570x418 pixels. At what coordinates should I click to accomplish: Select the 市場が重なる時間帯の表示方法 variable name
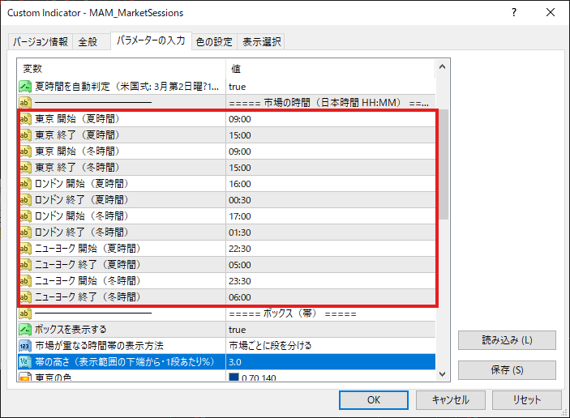99,346
